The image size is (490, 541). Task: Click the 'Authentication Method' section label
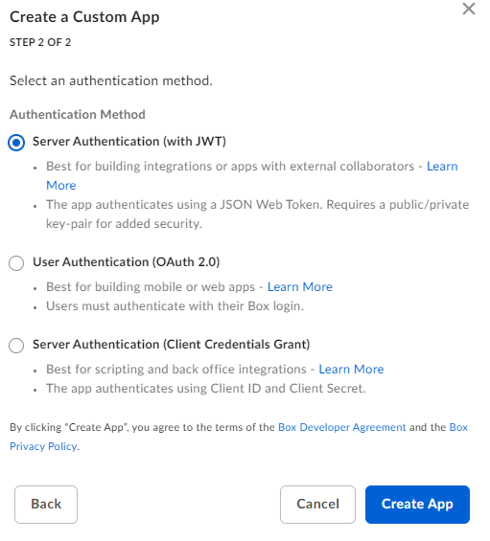pyautogui.click(x=78, y=115)
